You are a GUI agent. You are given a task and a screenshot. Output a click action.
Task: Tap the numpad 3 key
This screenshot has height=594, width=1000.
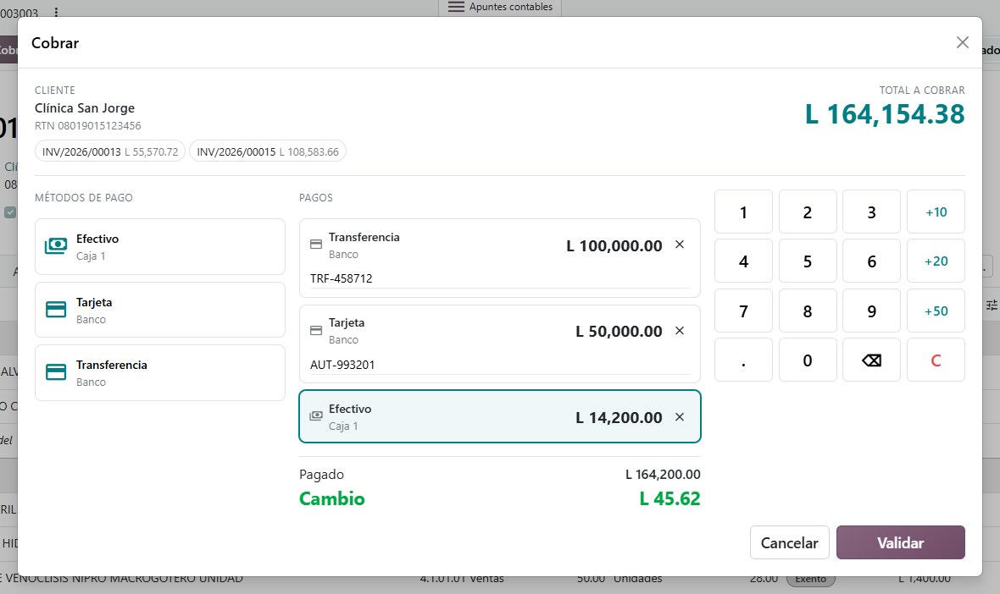click(x=871, y=212)
